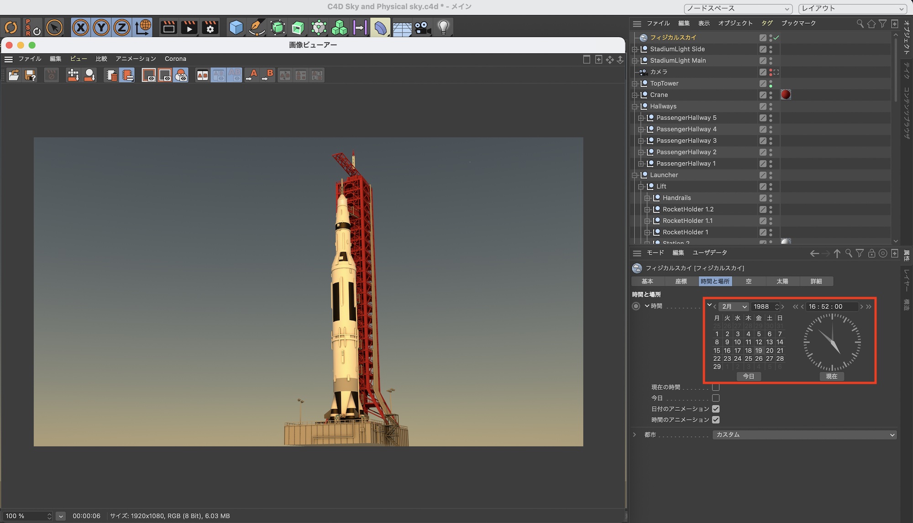Click the Render to Picture Viewer play icon
The height and width of the screenshot is (523, 913).
tap(189, 28)
